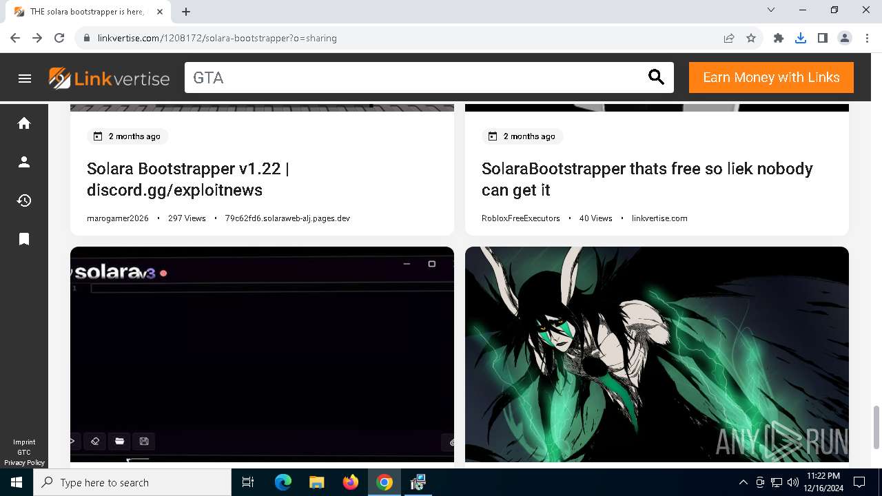The width and height of the screenshot is (882, 496).
Task: Open the solara v3 thumbnail card
Action: click(x=262, y=354)
